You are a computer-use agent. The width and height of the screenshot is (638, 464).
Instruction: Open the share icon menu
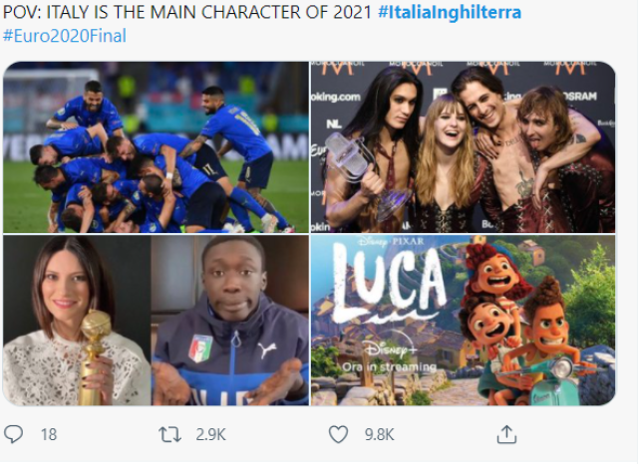coord(506,434)
